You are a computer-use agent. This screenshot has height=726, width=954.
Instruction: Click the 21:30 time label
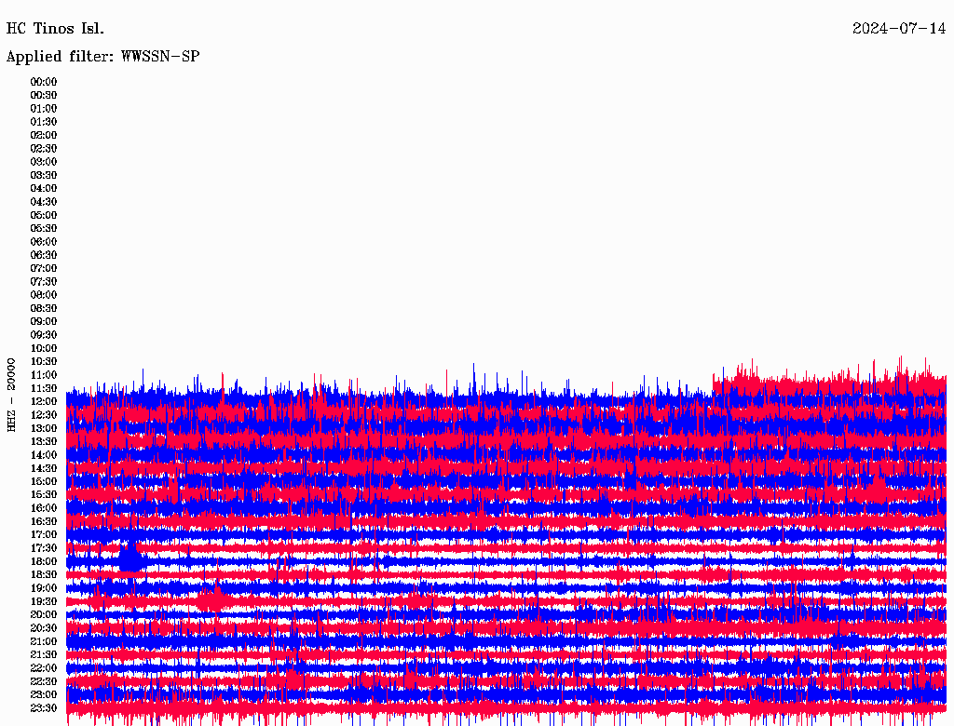point(44,655)
